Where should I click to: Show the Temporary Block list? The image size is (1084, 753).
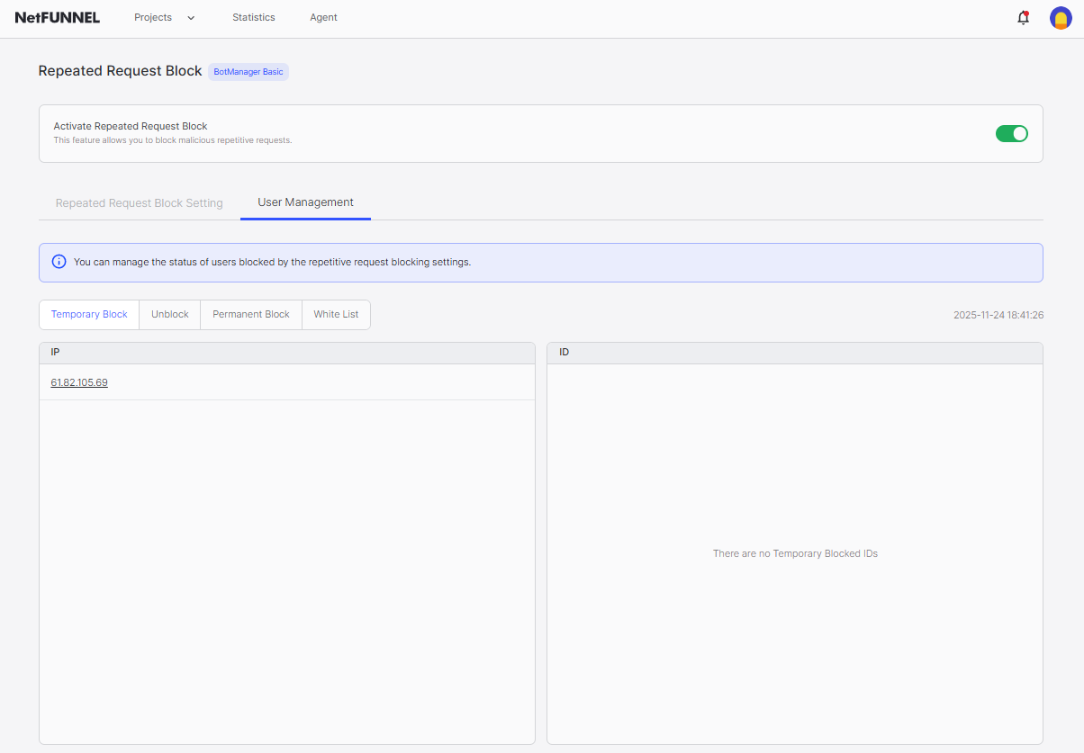[x=89, y=315]
